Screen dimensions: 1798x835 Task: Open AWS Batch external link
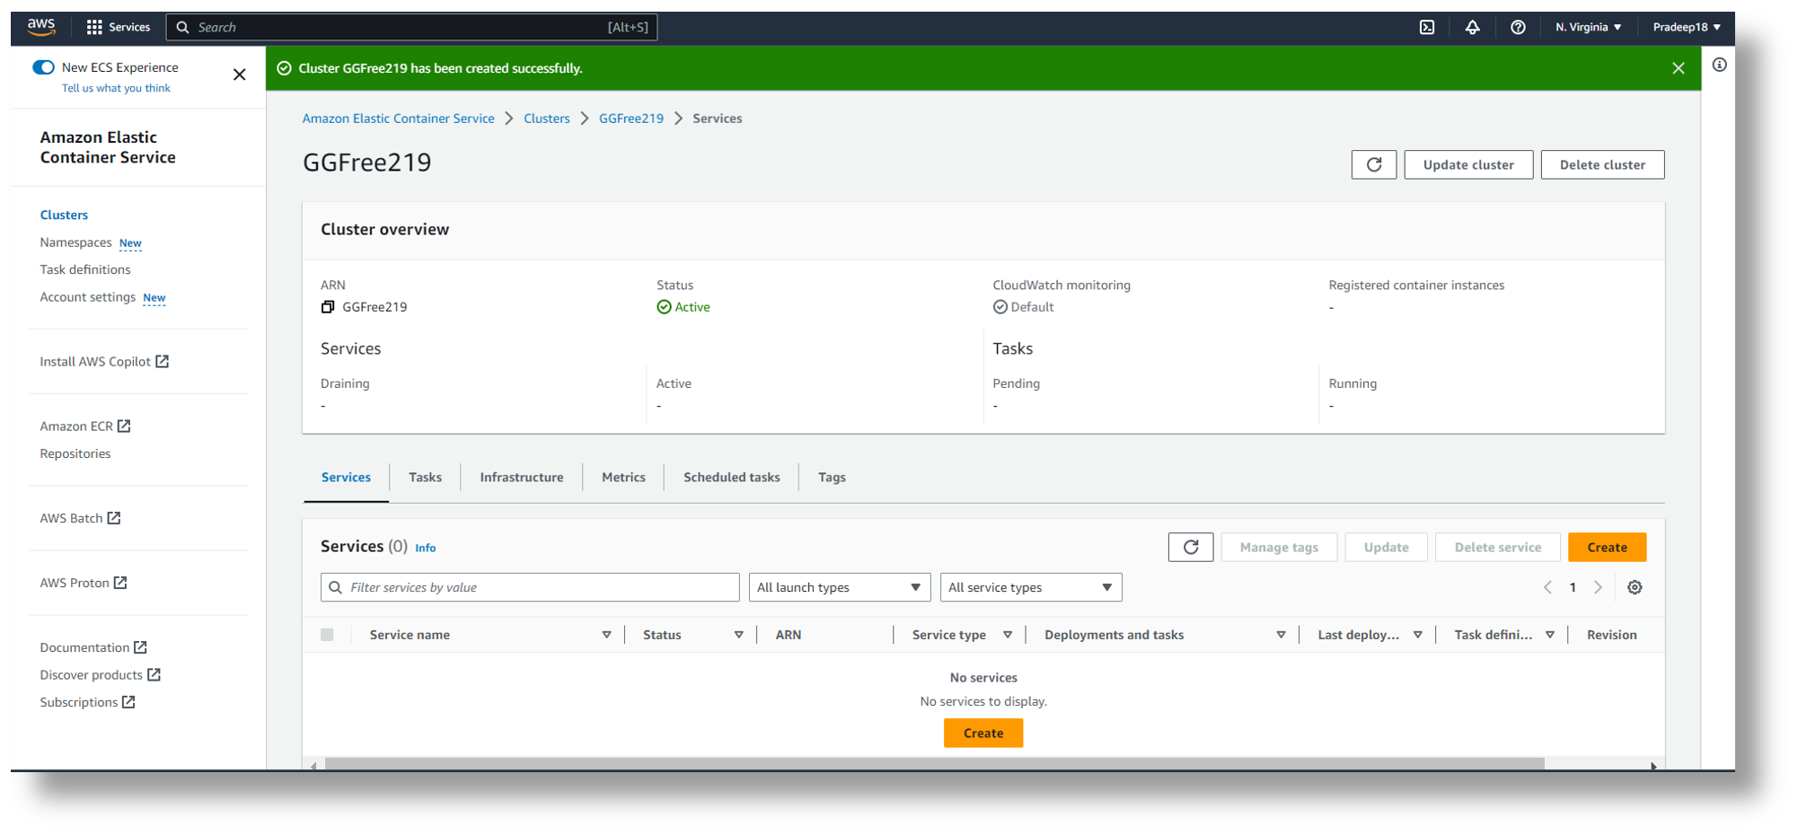[80, 518]
